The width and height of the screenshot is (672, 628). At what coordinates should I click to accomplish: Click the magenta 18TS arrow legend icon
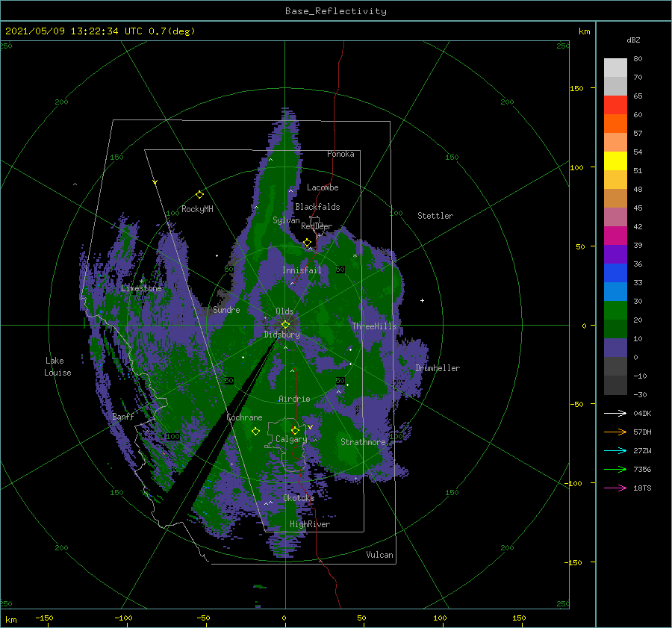point(615,488)
